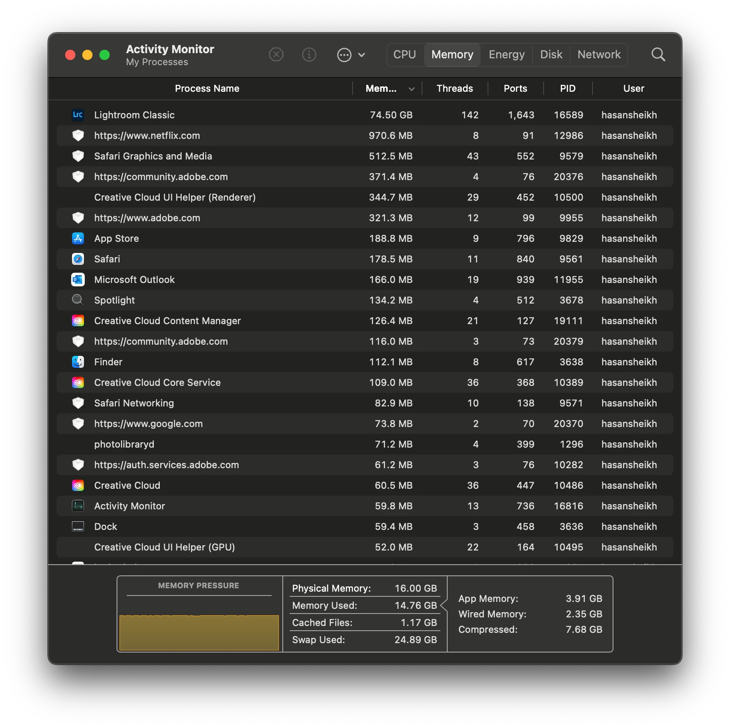This screenshot has height=728, width=730.
Task: Select the photolibraryd process row
Action: 365,444
